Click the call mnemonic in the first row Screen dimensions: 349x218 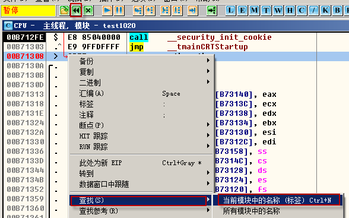point(139,37)
